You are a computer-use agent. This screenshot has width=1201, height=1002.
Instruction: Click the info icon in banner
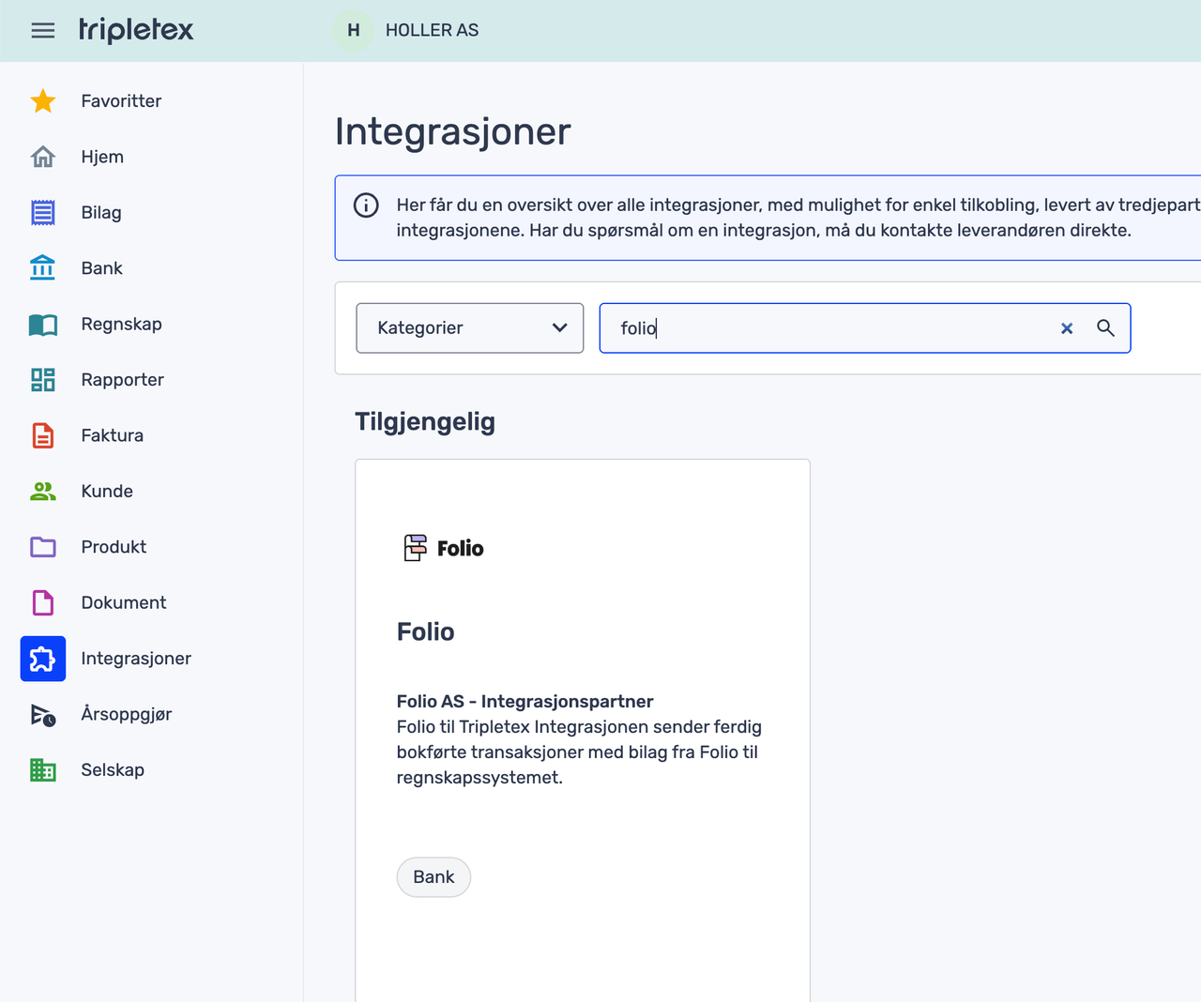coord(366,205)
